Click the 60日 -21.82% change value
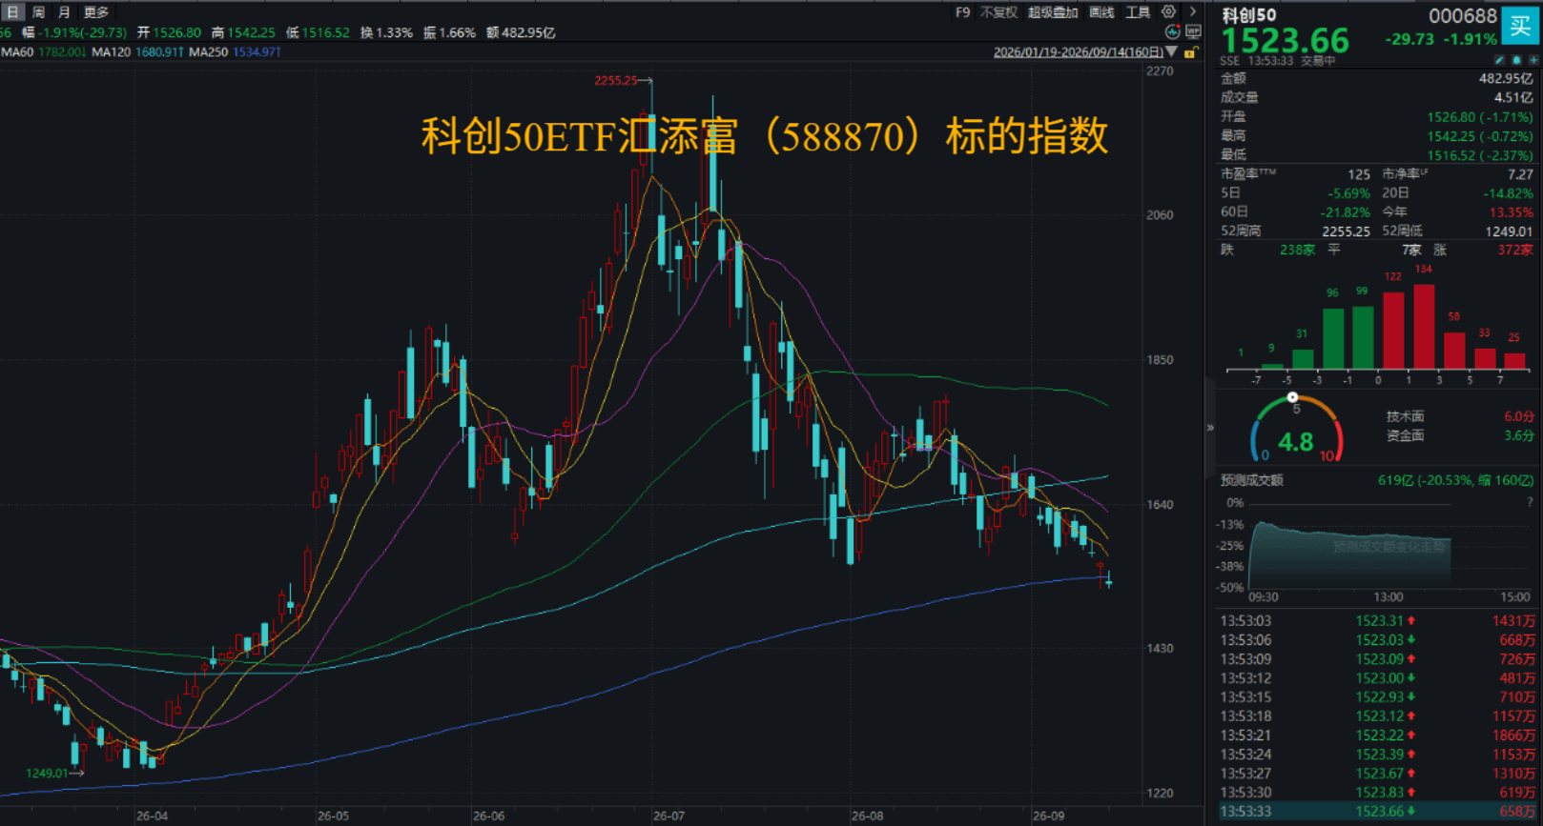1543x826 pixels. [1346, 212]
